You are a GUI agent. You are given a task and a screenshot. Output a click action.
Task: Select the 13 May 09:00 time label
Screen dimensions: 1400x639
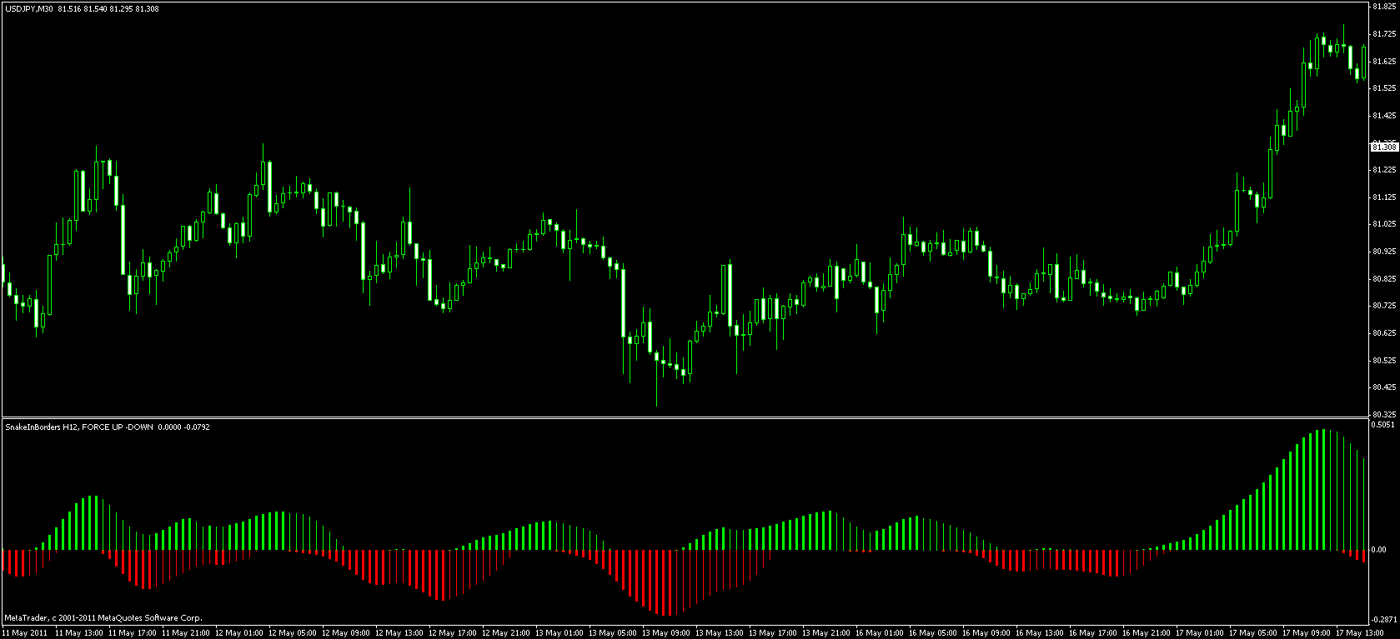(x=665, y=632)
